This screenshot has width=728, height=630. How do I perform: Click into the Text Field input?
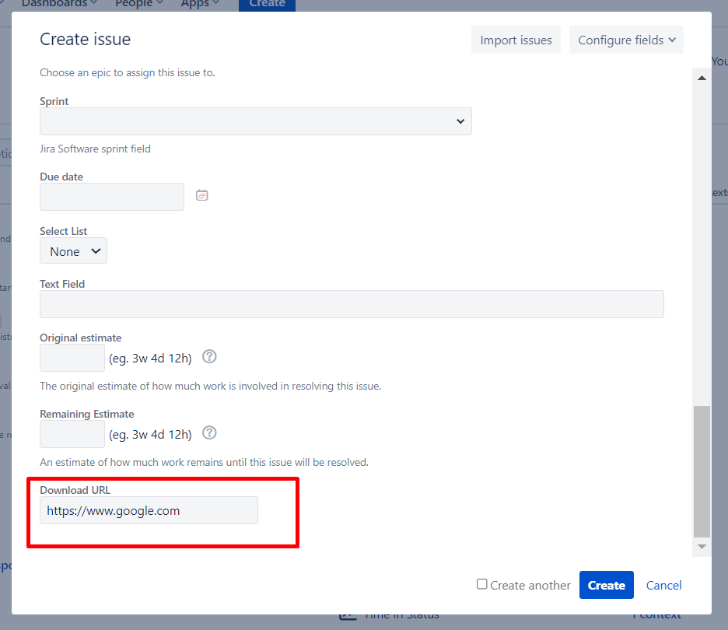click(352, 305)
